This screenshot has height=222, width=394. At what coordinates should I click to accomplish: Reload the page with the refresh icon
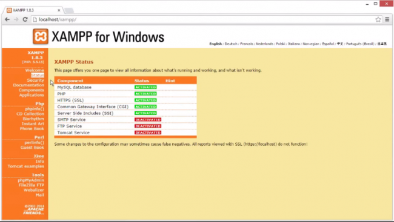pyautogui.click(x=25, y=19)
